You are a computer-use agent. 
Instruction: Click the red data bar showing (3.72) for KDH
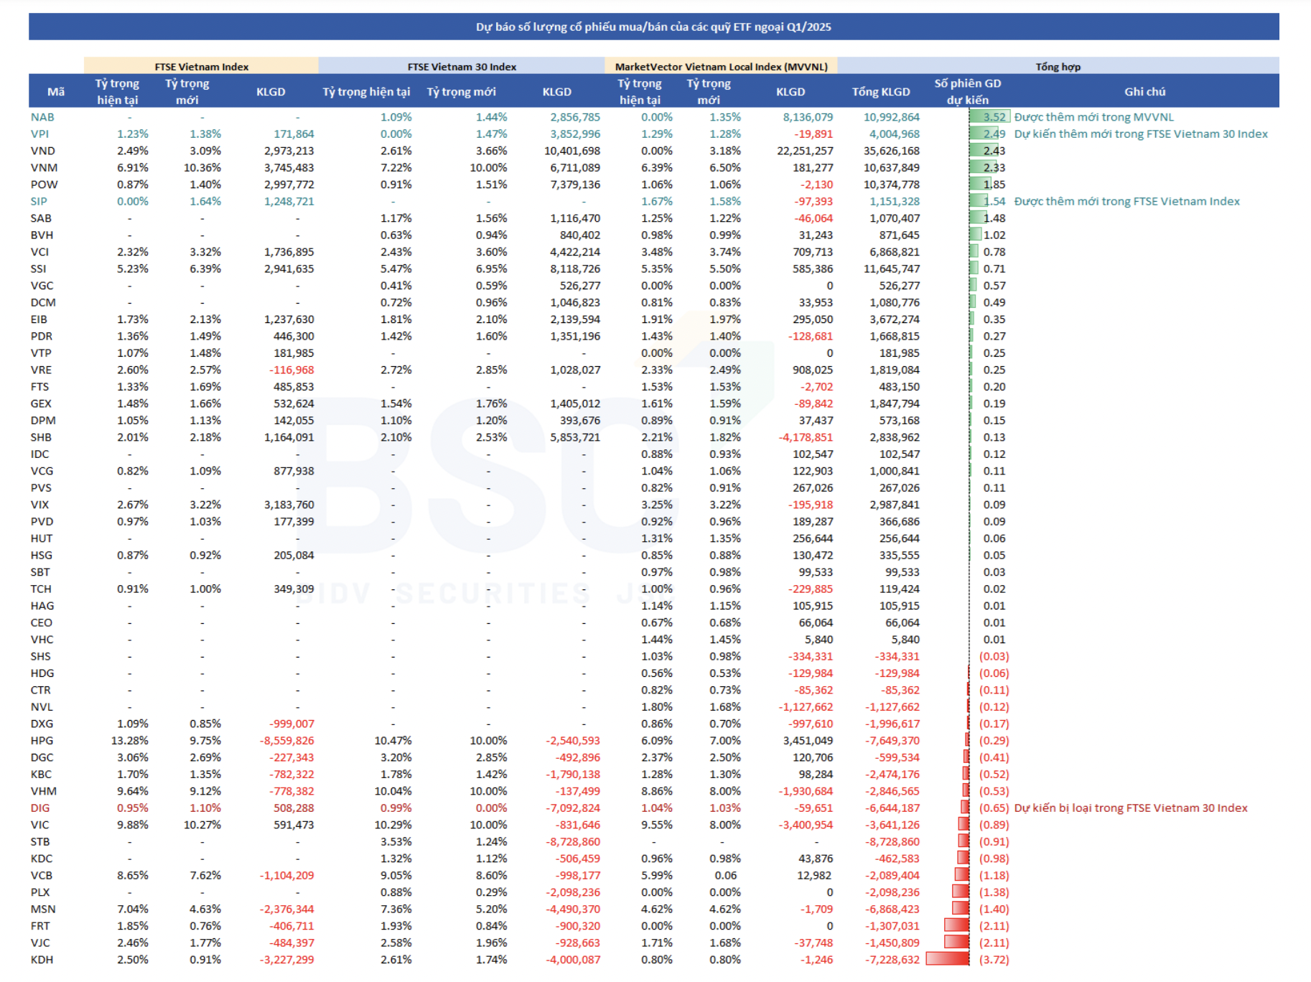948,959
